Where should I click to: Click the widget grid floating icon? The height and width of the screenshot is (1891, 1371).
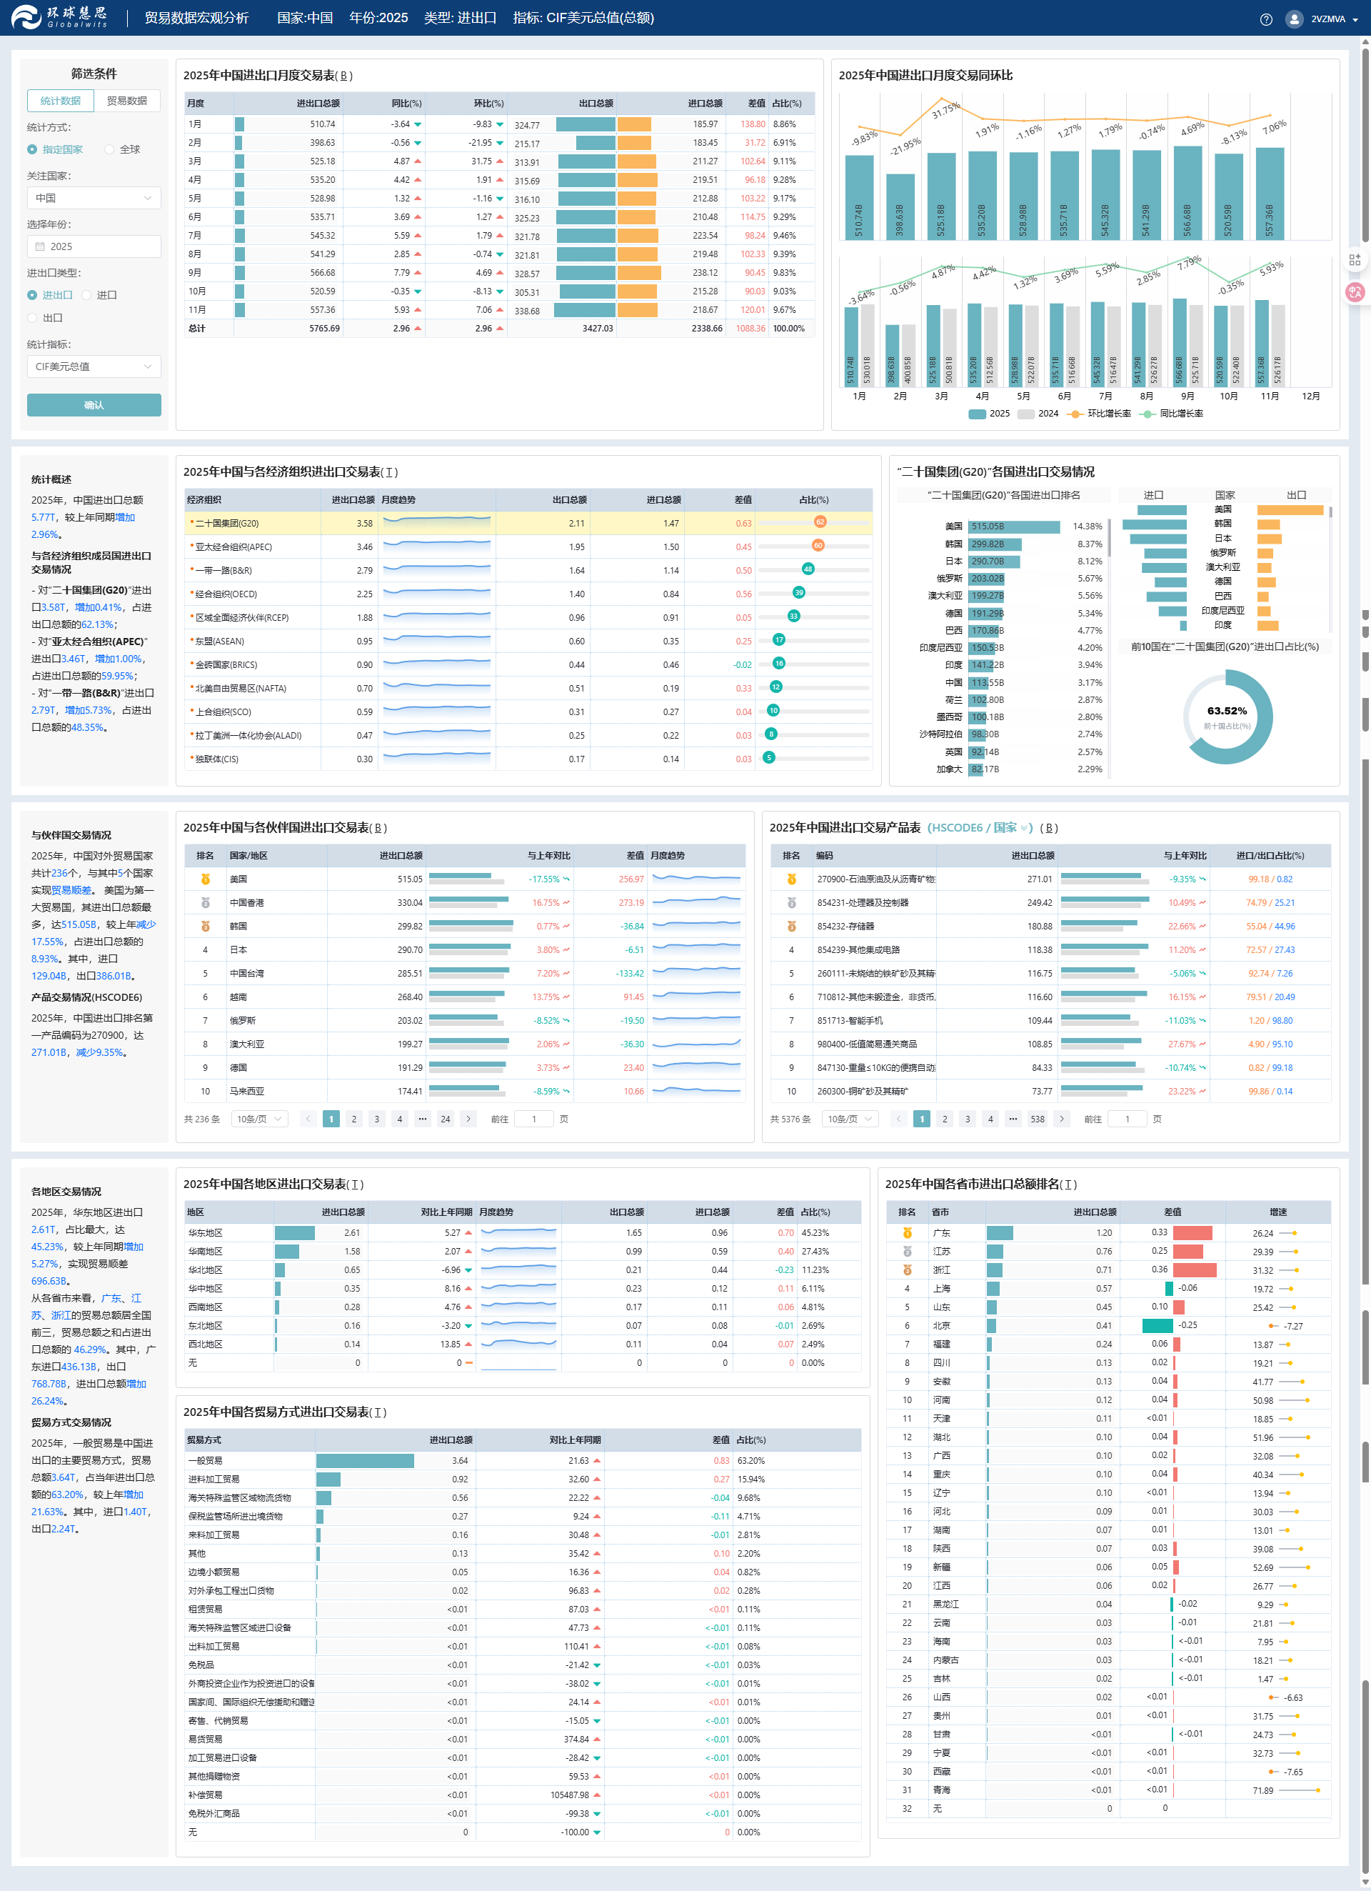coord(1355,260)
